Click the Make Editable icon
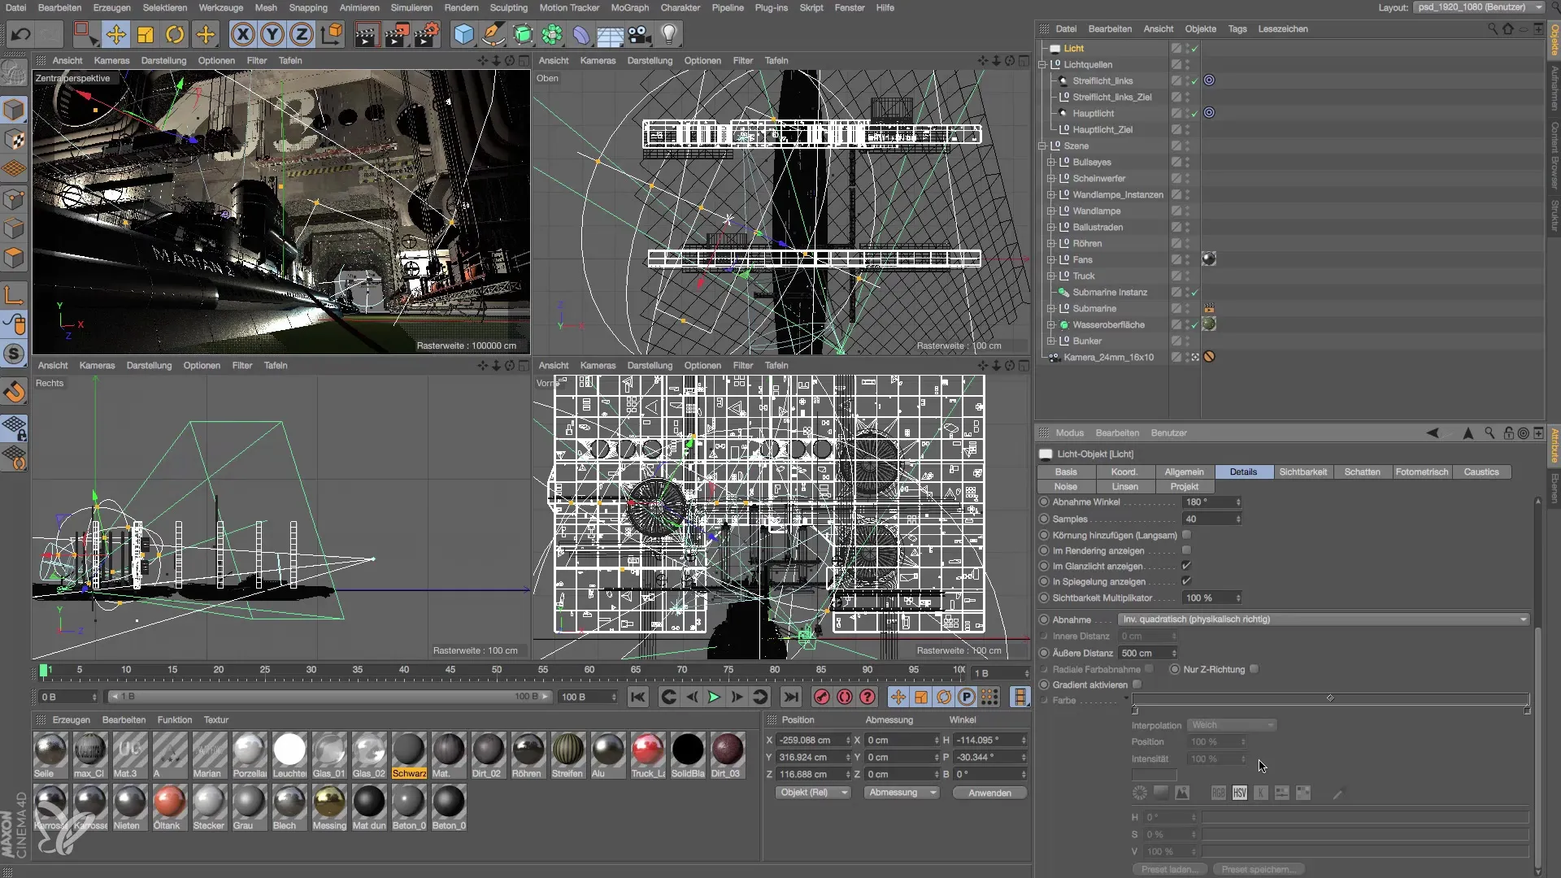The width and height of the screenshot is (1561, 878). pyautogui.click(x=14, y=74)
